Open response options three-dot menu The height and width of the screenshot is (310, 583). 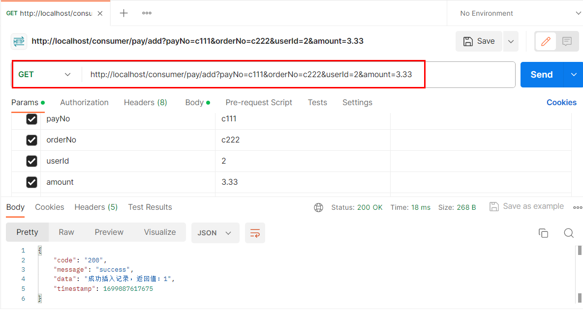coord(578,207)
